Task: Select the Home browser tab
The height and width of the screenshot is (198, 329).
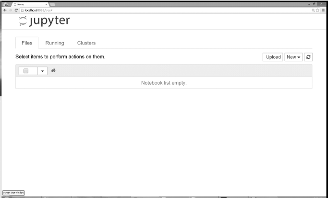Action: click(29, 4)
